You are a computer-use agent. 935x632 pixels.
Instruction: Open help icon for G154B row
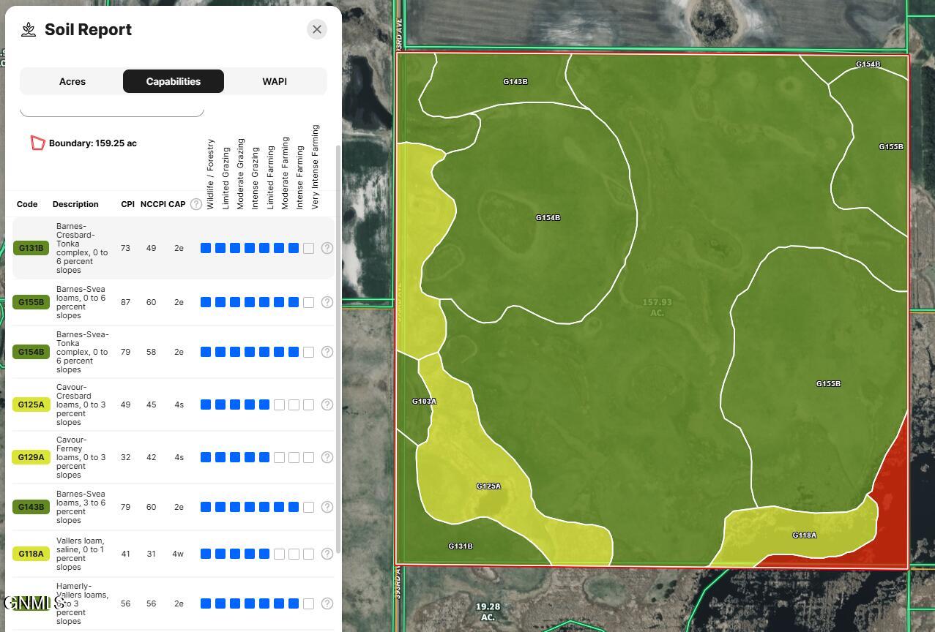[327, 352]
